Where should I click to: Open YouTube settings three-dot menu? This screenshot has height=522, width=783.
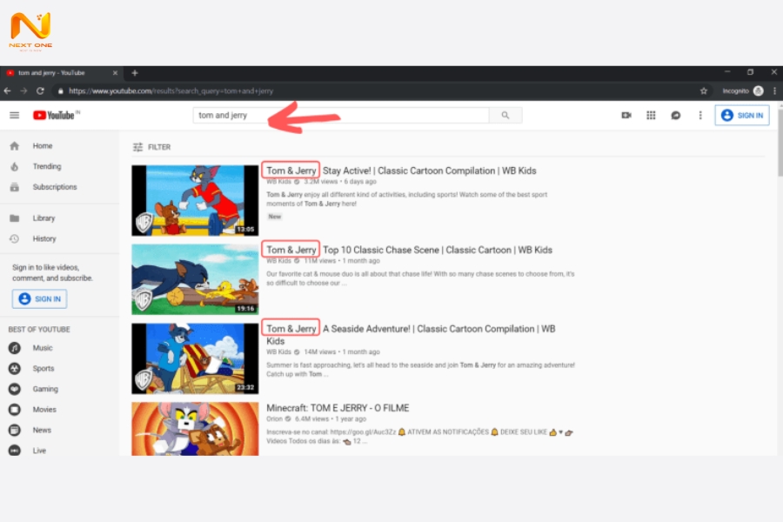[x=700, y=116]
